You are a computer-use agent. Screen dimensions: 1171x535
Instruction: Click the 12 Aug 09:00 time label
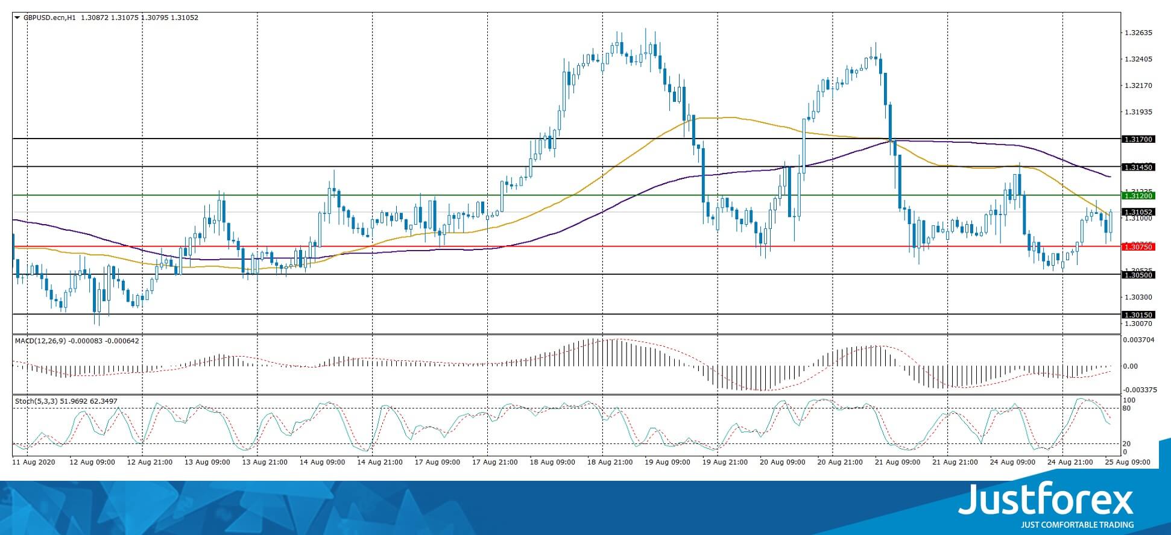pos(92,462)
